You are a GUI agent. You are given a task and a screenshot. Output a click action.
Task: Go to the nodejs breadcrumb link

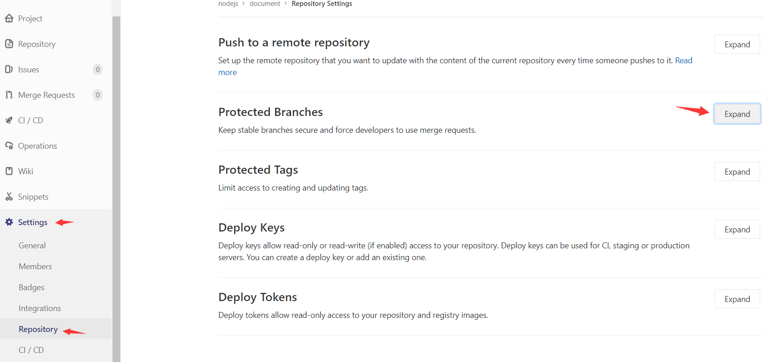point(228,4)
